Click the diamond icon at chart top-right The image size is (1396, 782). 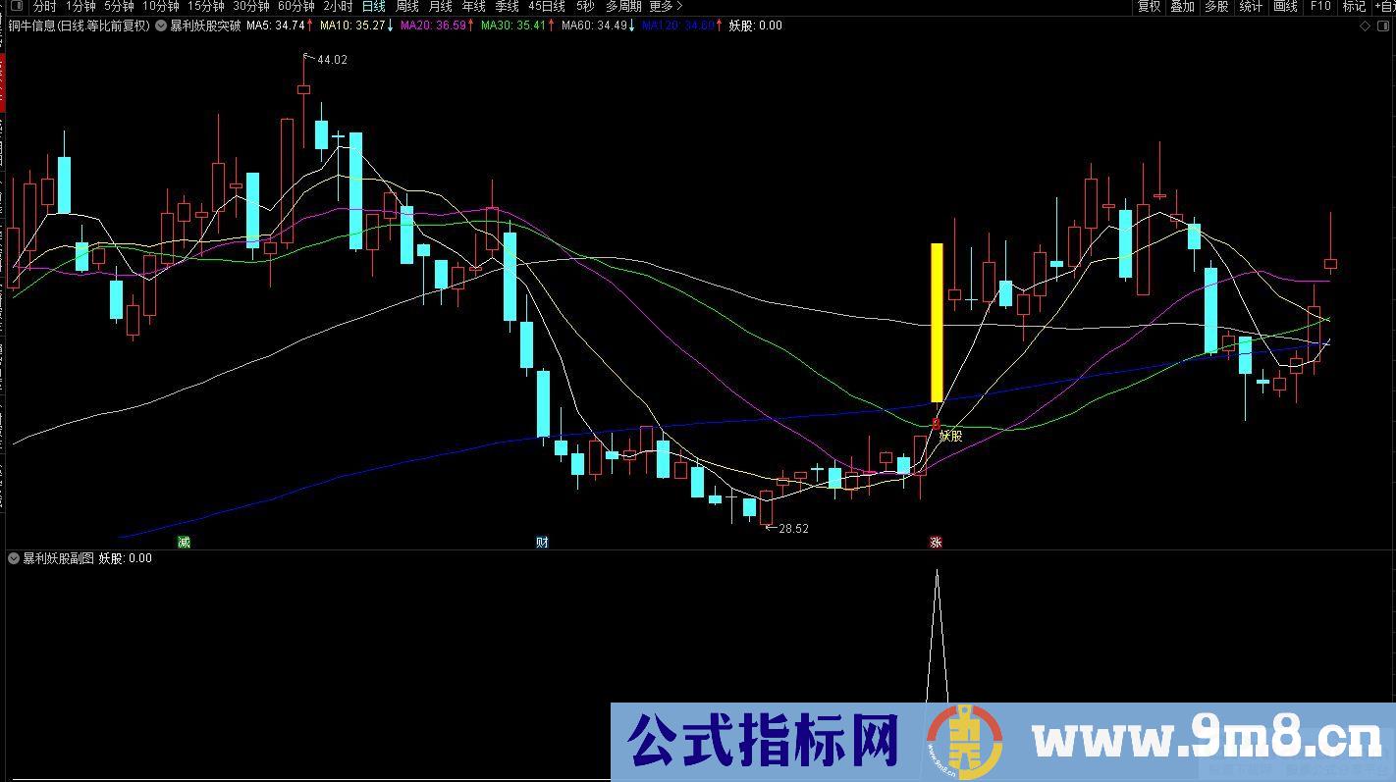(1366, 26)
